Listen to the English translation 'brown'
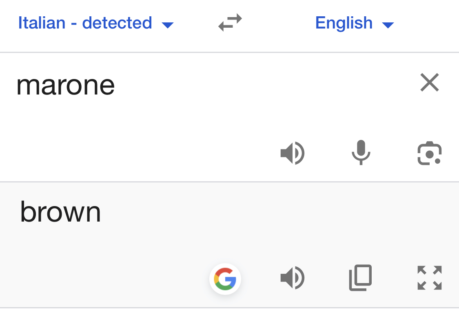The width and height of the screenshot is (459, 312). tap(292, 278)
